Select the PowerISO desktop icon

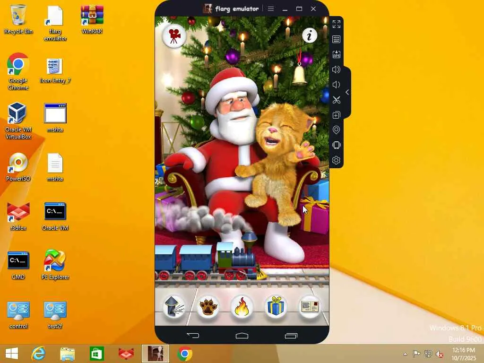pos(18,167)
